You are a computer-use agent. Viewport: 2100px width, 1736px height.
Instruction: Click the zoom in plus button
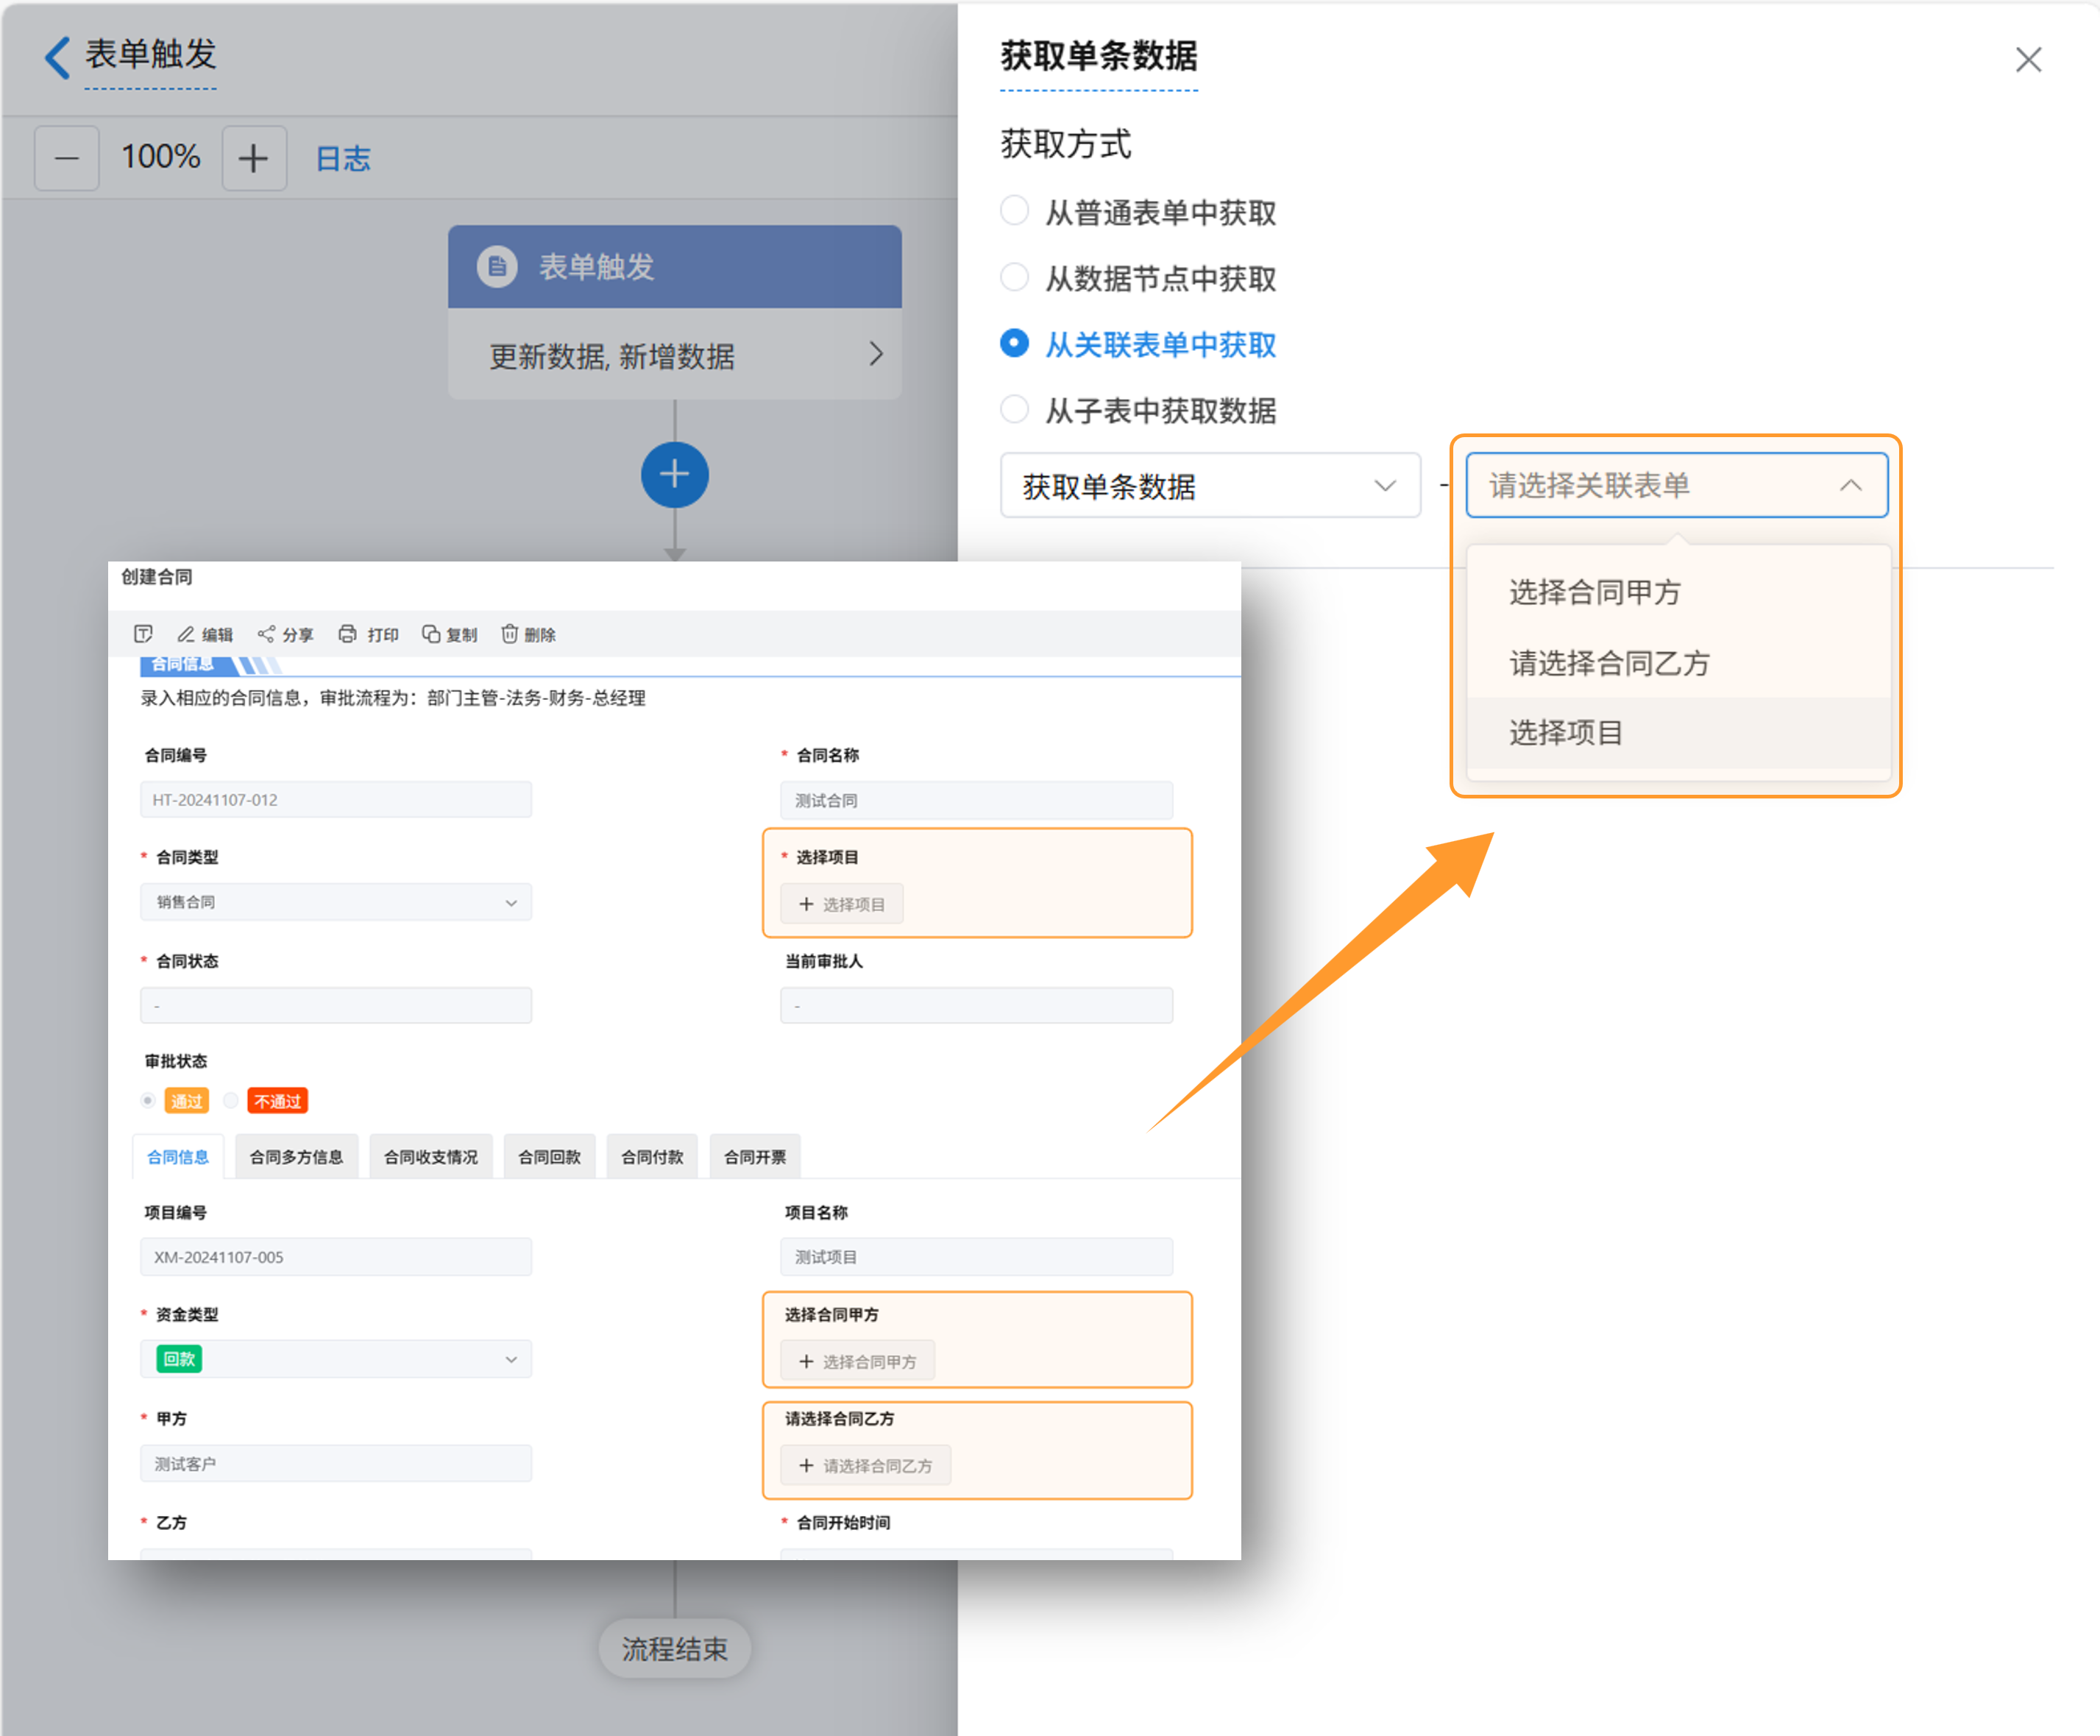click(254, 158)
